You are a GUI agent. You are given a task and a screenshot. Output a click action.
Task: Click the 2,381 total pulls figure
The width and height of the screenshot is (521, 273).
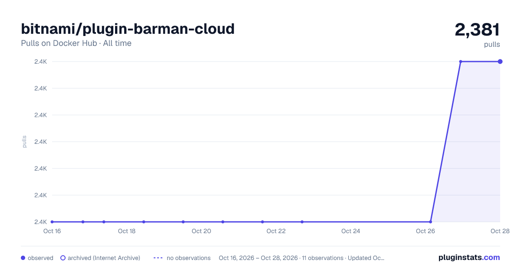(x=477, y=29)
